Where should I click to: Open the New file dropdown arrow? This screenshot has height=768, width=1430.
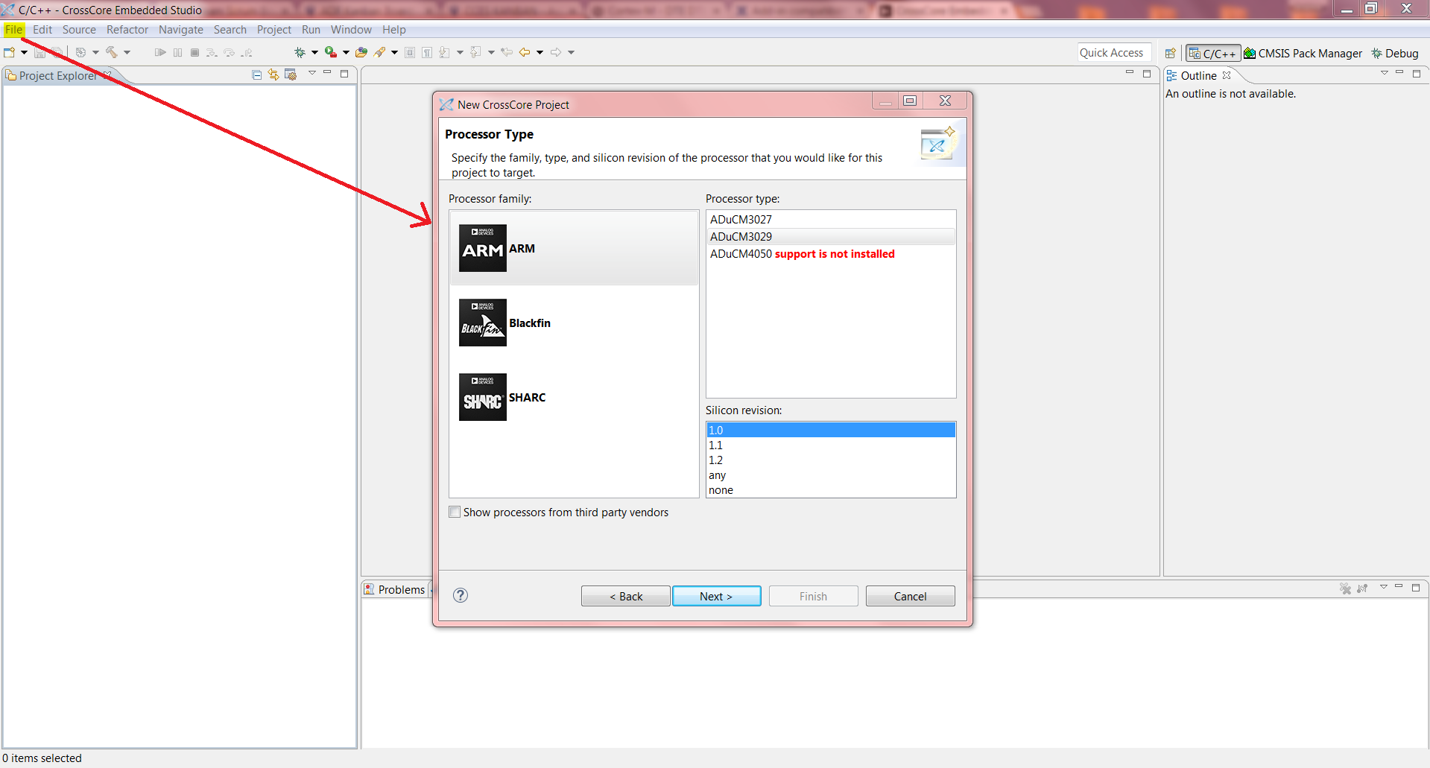tap(24, 52)
